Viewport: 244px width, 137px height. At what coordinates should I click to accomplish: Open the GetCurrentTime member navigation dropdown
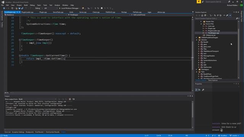pos(161,15)
